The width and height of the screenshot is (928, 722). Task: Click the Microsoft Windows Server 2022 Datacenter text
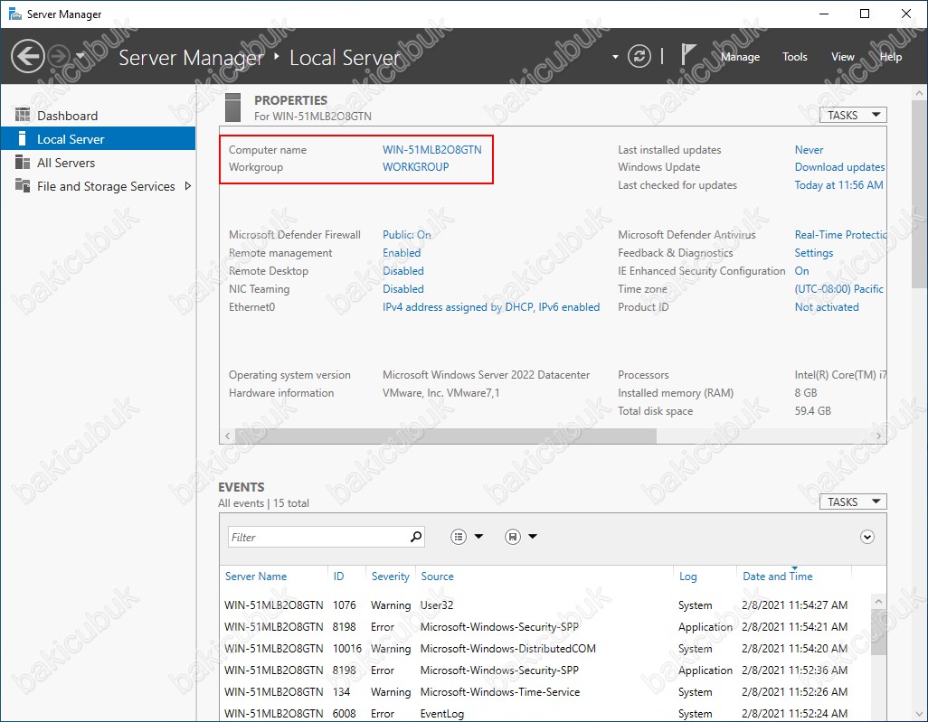[486, 375]
